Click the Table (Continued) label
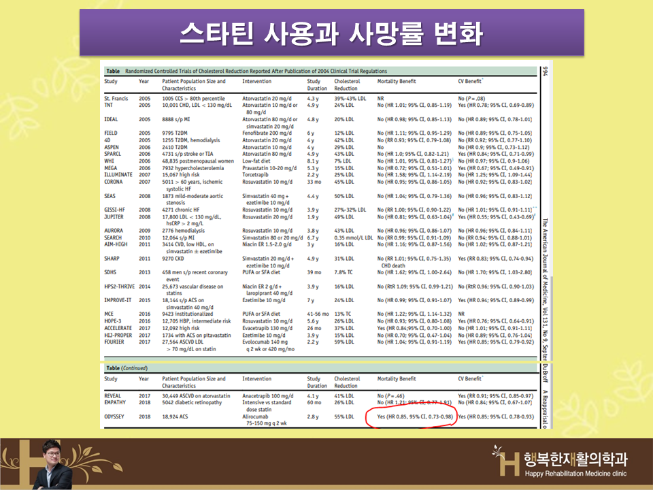This screenshot has height=490, width=653. click(x=127, y=368)
